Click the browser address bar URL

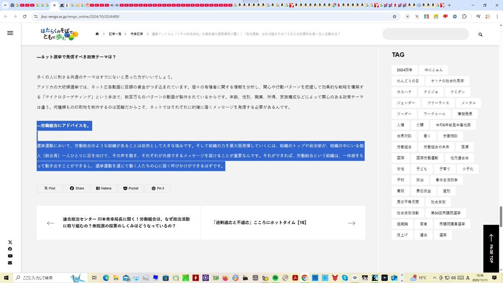pyautogui.click(x=80, y=16)
